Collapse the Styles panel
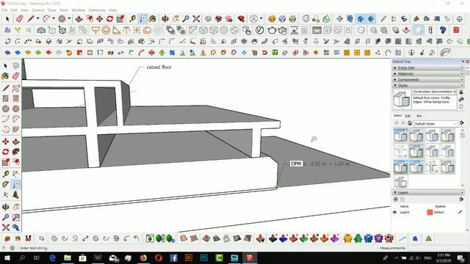This screenshot has height=264, width=470. (428, 86)
